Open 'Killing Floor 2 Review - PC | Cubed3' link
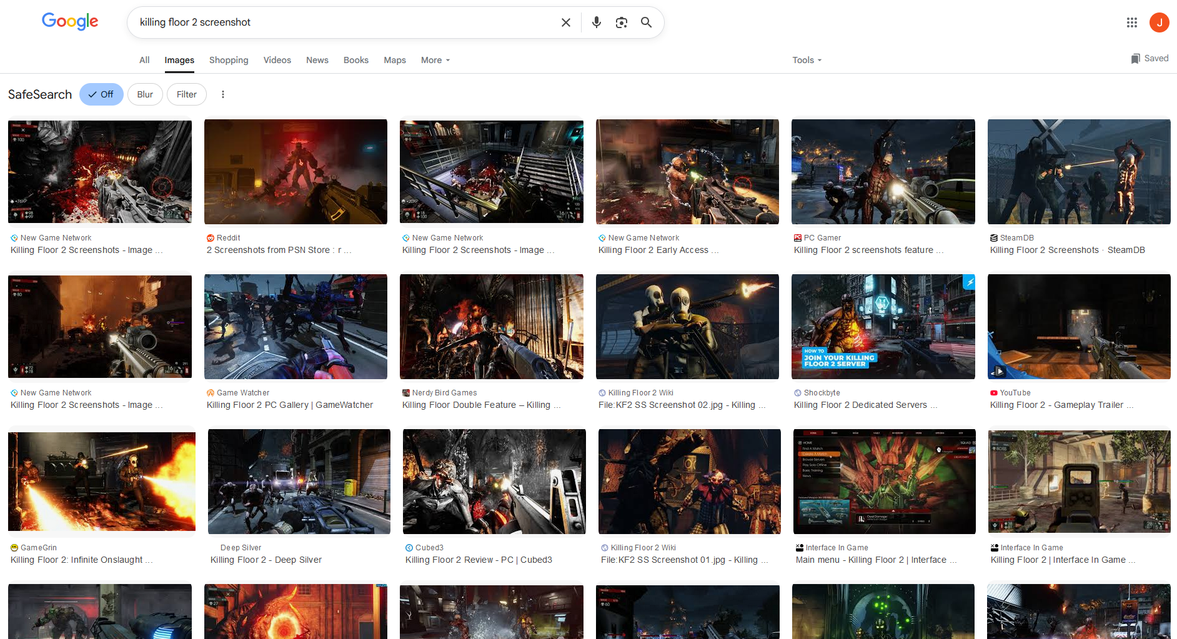The width and height of the screenshot is (1177, 639). (479, 560)
